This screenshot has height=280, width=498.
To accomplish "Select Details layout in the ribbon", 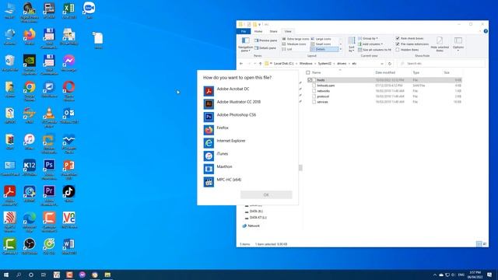I will 324,49.
